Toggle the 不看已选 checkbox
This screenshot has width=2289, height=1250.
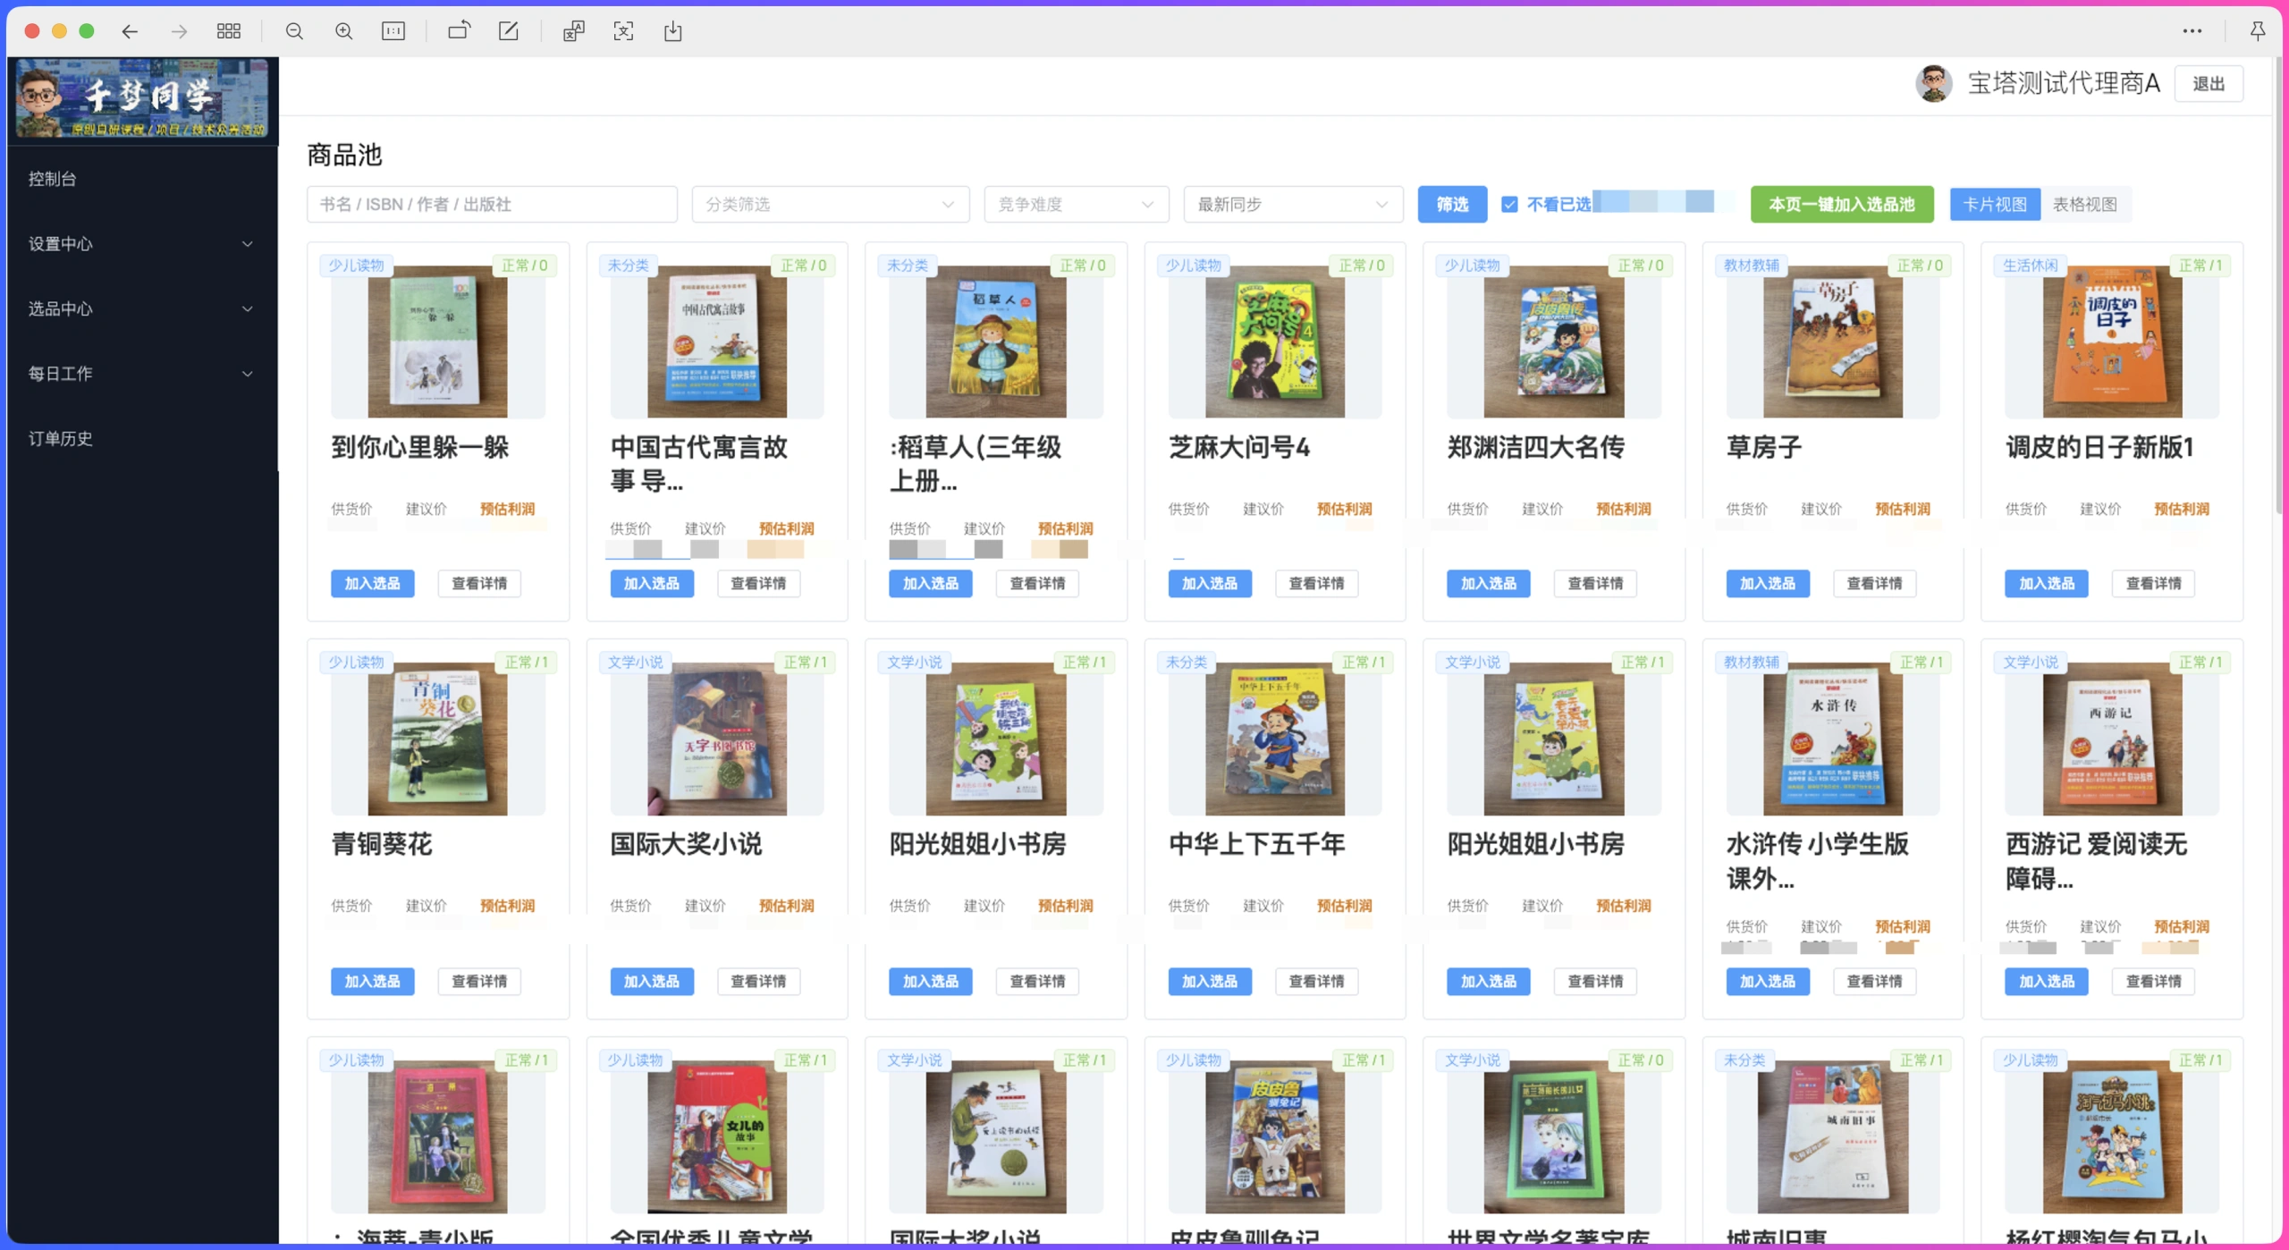(1509, 205)
